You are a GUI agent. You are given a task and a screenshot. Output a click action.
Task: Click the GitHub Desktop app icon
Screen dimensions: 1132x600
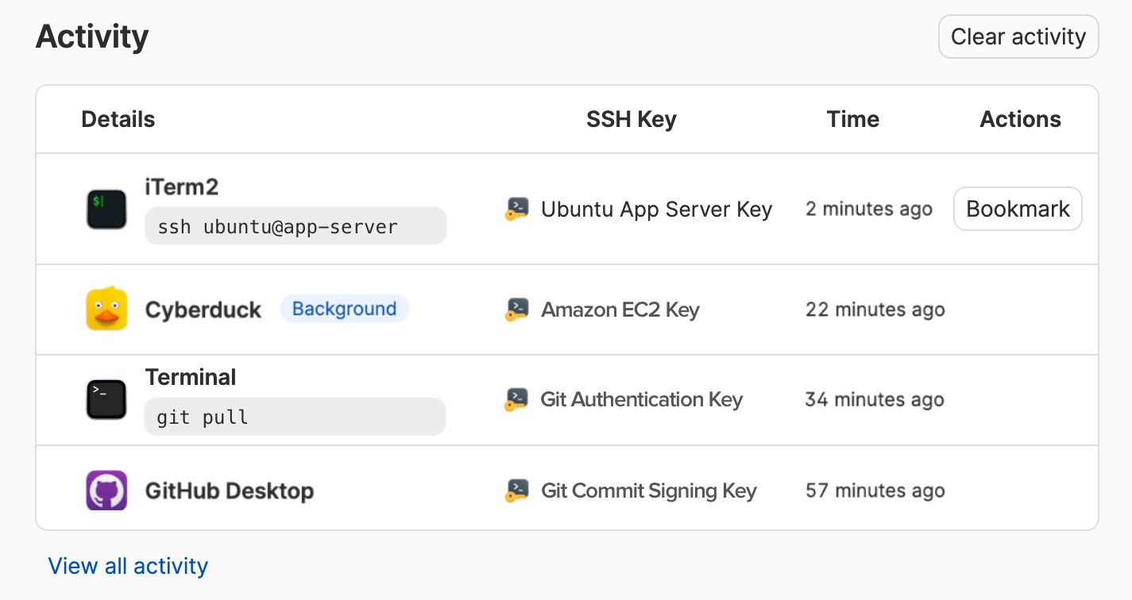click(x=106, y=490)
